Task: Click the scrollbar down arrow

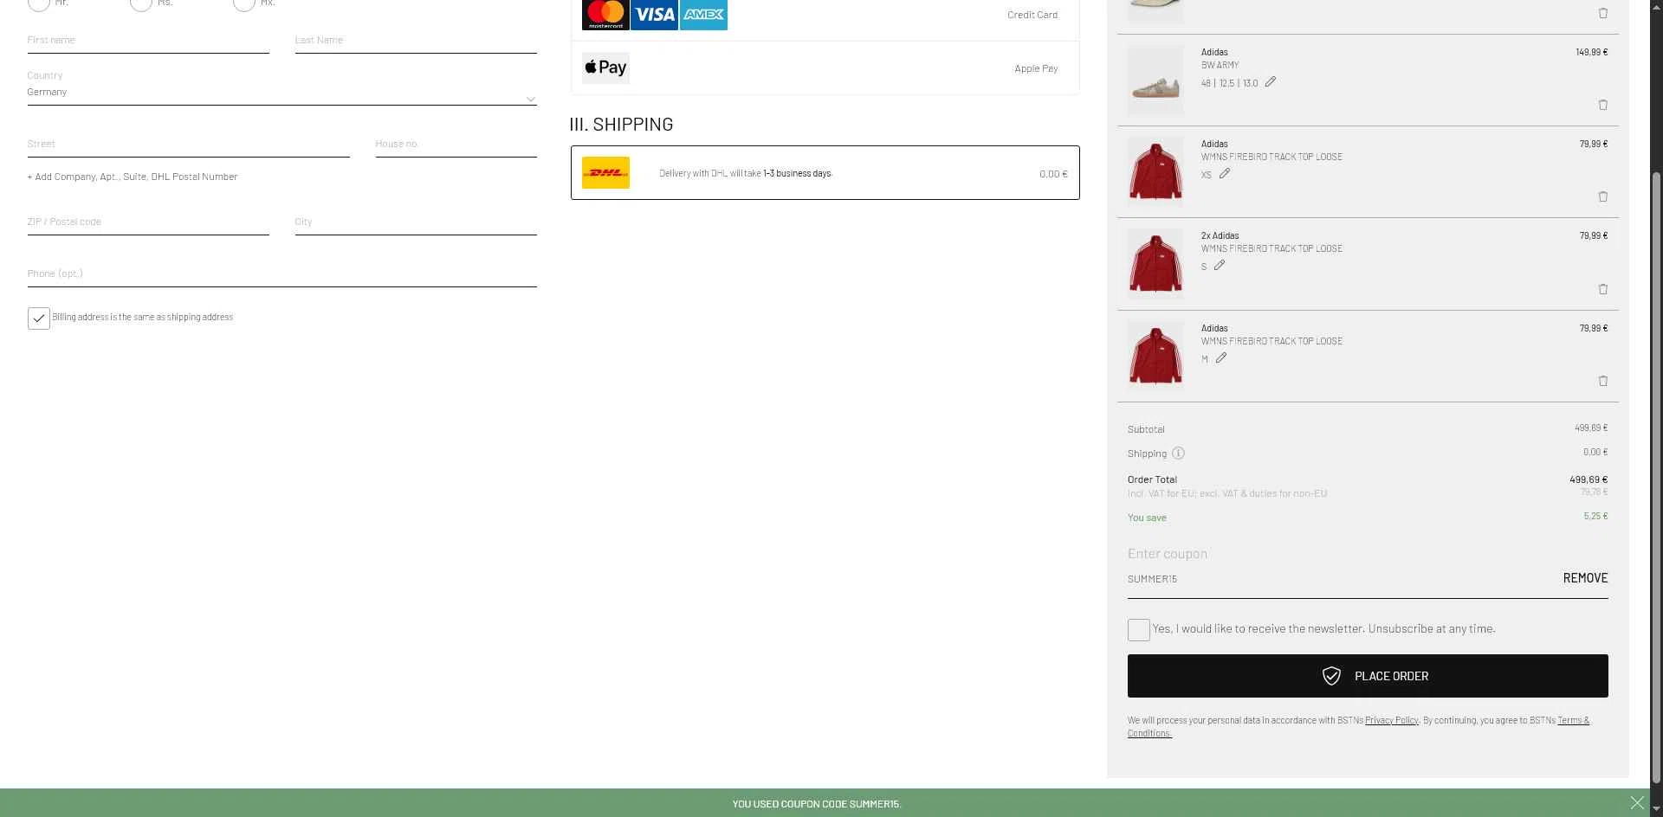Action: tap(1657, 809)
